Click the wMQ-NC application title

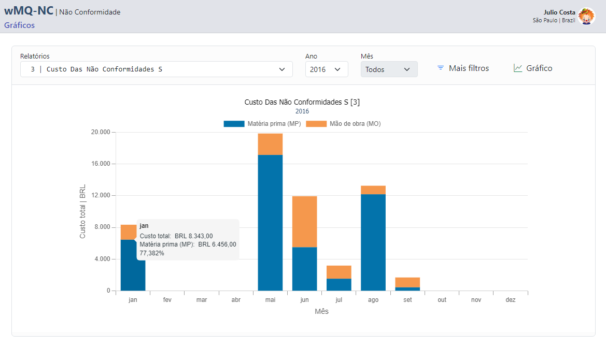pos(29,10)
